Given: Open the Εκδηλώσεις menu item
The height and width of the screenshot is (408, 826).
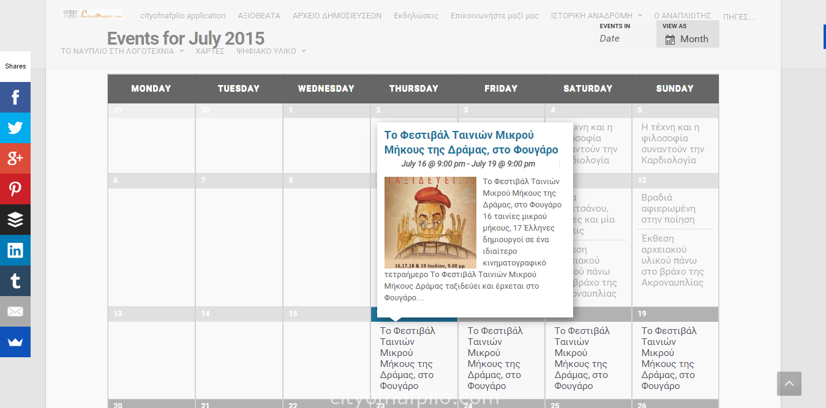Looking at the screenshot, I should [416, 16].
